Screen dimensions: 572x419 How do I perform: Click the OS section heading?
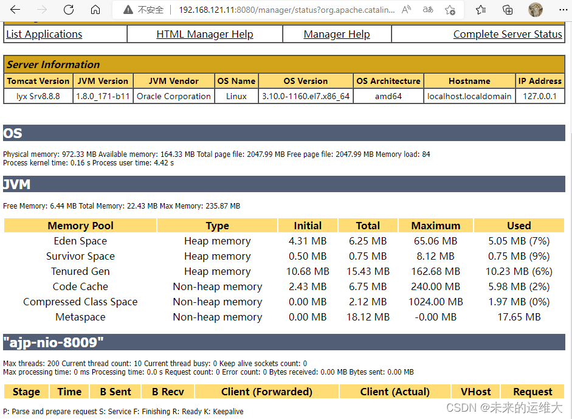pyautogui.click(x=284, y=133)
